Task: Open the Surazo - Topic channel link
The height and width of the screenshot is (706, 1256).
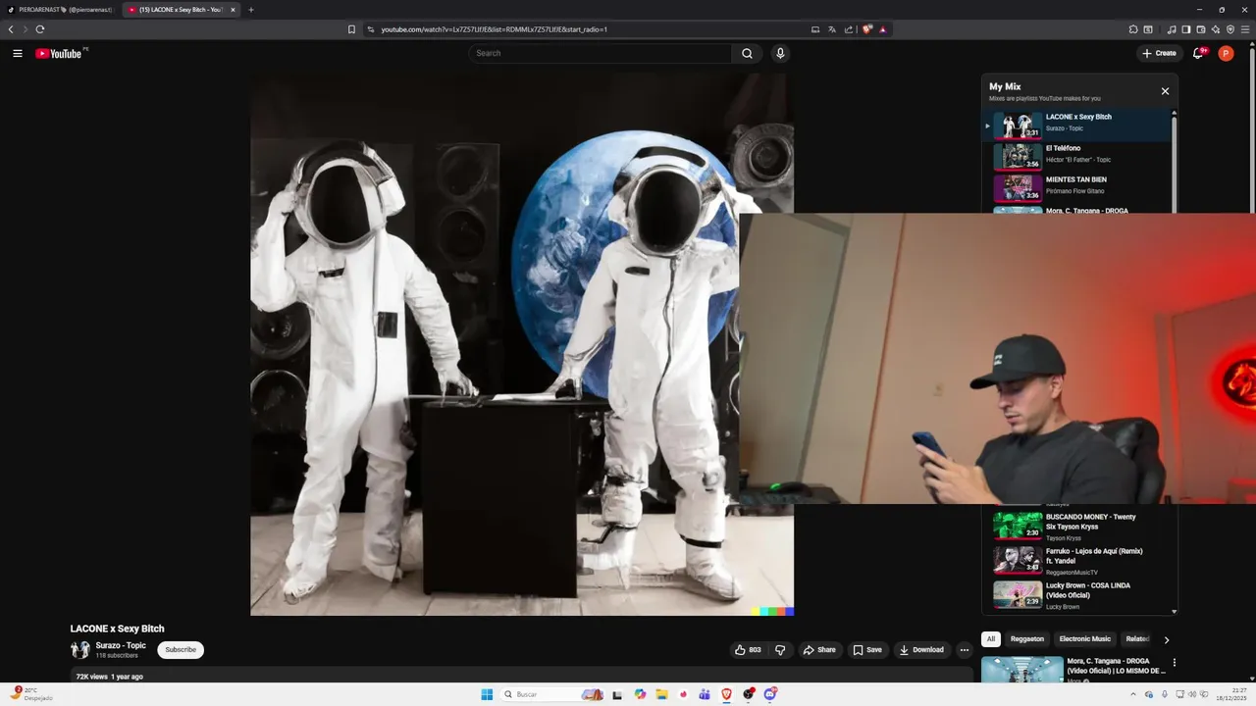Action: tap(121, 645)
